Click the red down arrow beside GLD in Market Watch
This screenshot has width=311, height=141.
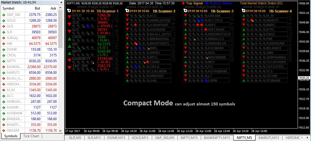pos(4,26)
